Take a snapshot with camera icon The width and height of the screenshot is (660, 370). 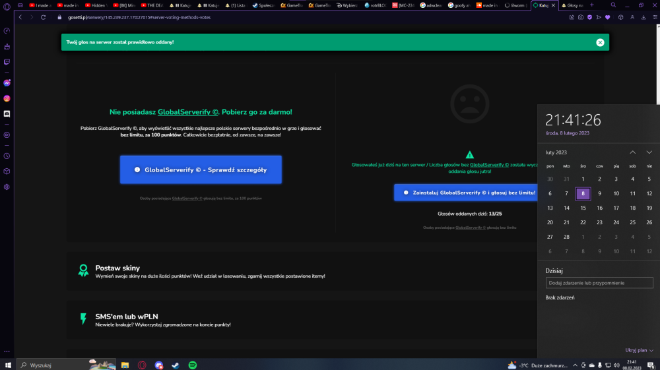coord(581,17)
